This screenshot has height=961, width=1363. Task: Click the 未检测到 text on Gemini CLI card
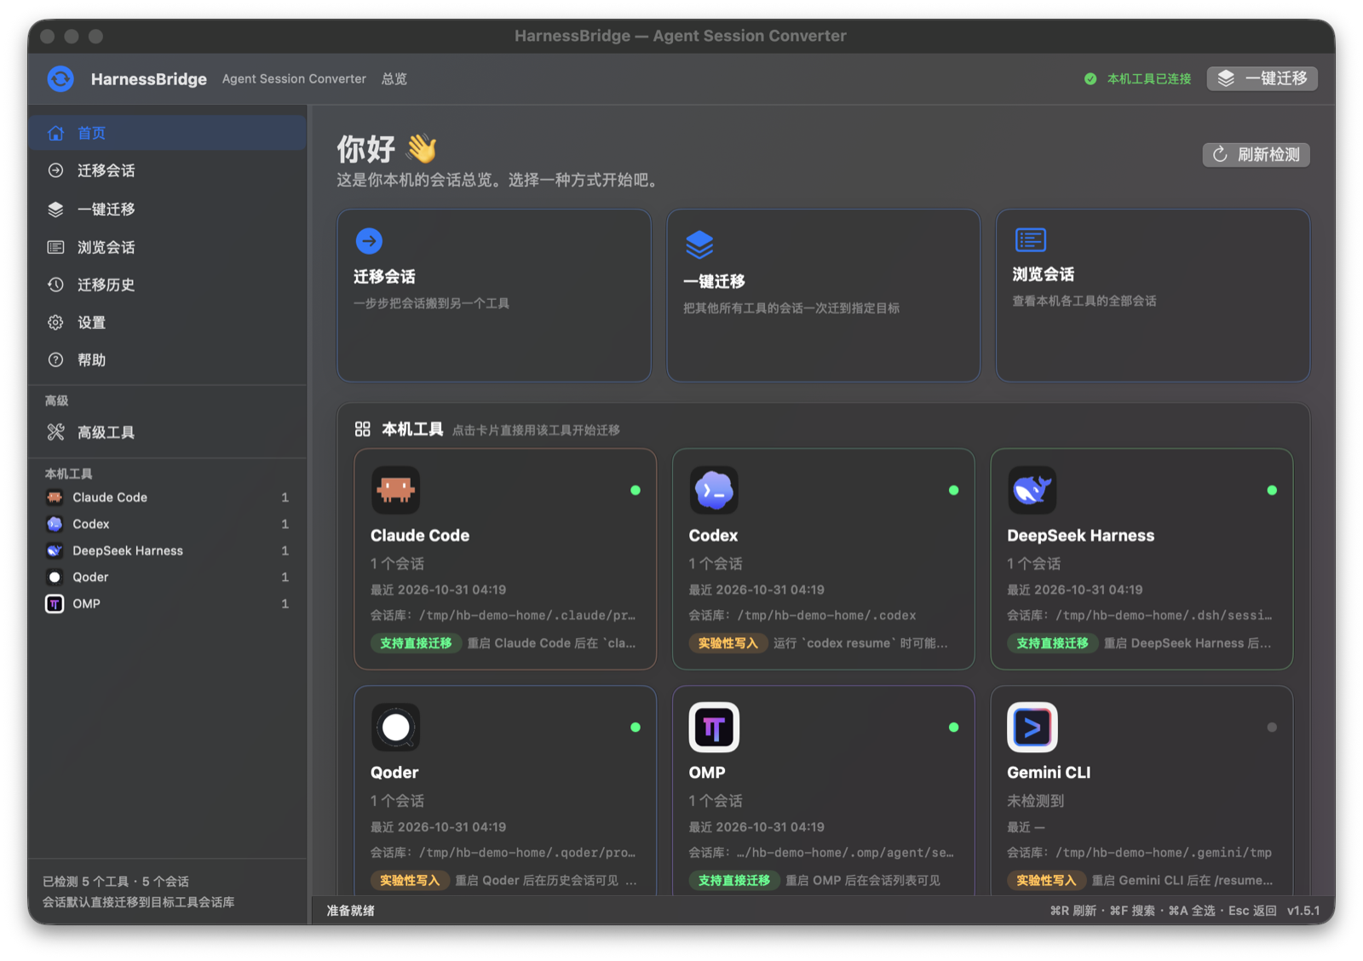click(x=1035, y=801)
